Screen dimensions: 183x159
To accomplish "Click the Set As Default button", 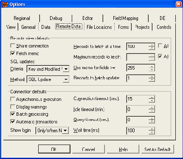I will click(x=158, y=149).
